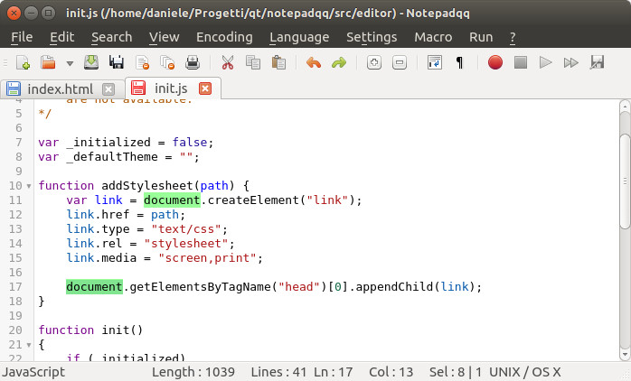Click addStylesheet function name on line 10
Viewport: 631px width, 381px height.
click(x=147, y=186)
